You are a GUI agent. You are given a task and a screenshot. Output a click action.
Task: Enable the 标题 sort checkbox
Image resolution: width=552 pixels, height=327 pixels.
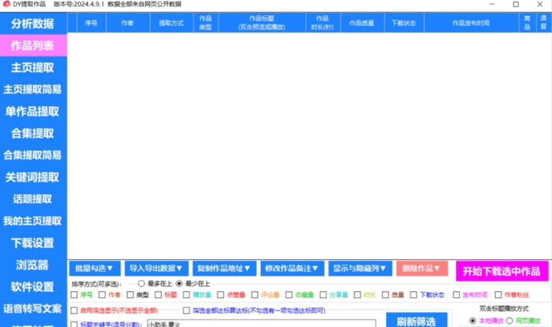pyautogui.click(x=158, y=295)
